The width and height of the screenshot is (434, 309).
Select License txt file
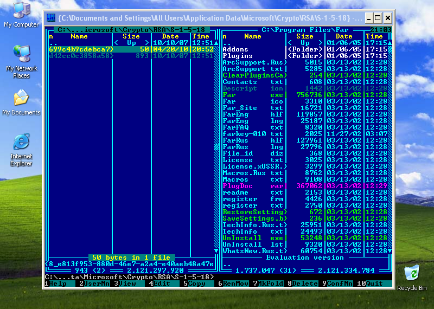[305, 160]
